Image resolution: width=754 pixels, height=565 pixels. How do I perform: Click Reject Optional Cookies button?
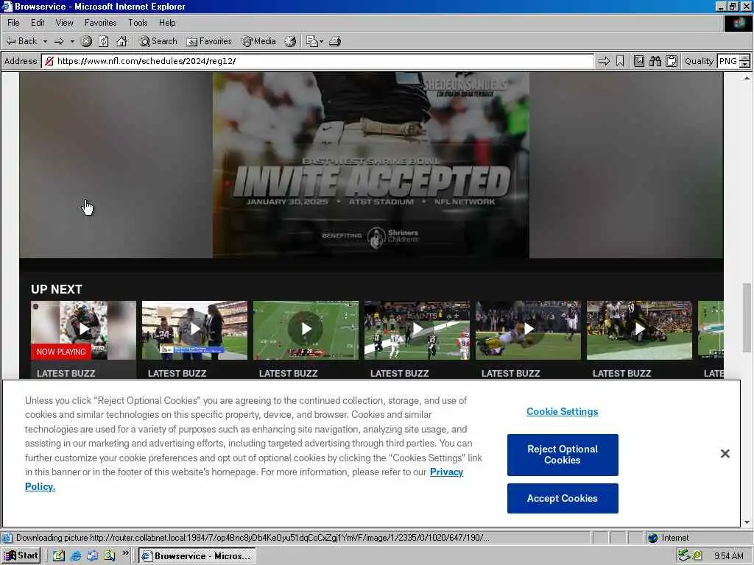[563, 455]
